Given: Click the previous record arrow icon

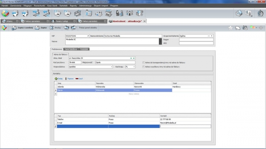Looking at the screenshot, I should click(x=66, y=28).
